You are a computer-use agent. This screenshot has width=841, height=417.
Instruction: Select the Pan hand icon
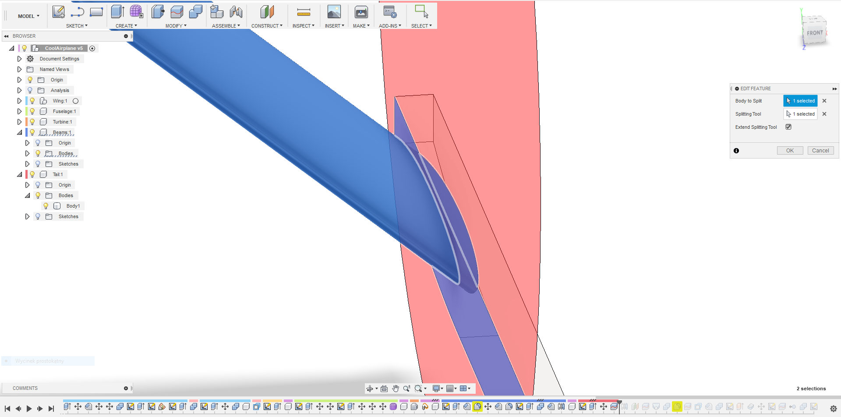click(x=396, y=389)
